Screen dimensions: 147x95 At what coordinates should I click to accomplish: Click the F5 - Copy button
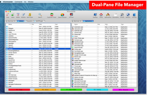19,90
